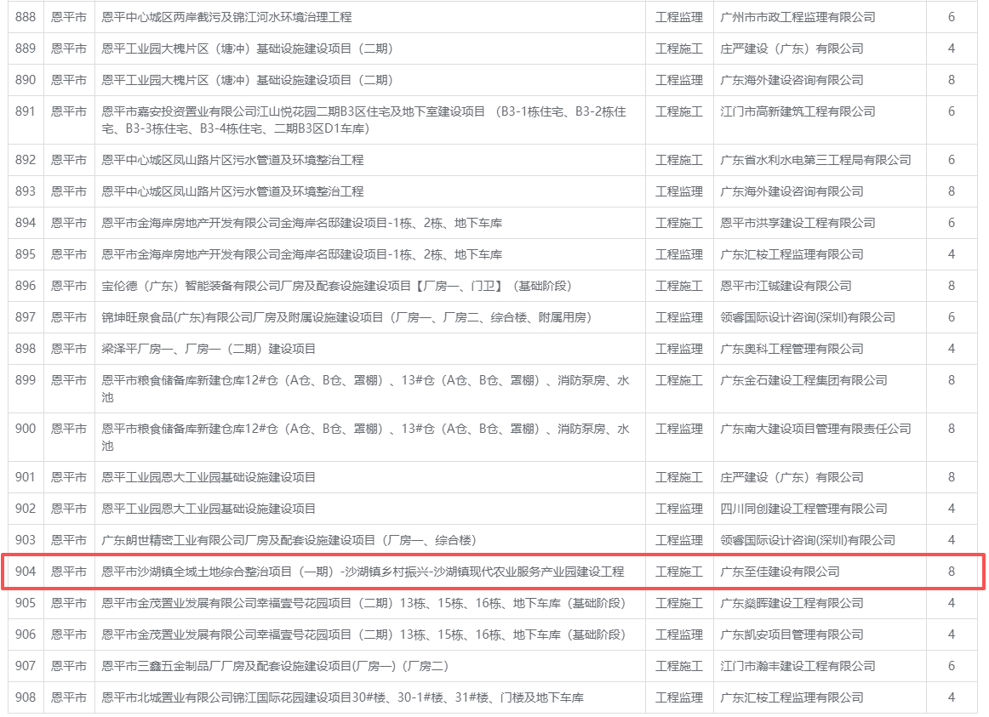This screenshot has width=989, height=717.
Task: Click 江门市瀚丰建设工程有限公司 cell
Action: [797, 666]
